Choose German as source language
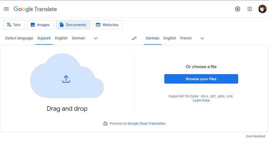Screen dimensions: 269x143 point(78,38)
